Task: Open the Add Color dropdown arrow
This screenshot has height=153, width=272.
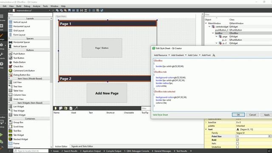Action: (199, 55)
